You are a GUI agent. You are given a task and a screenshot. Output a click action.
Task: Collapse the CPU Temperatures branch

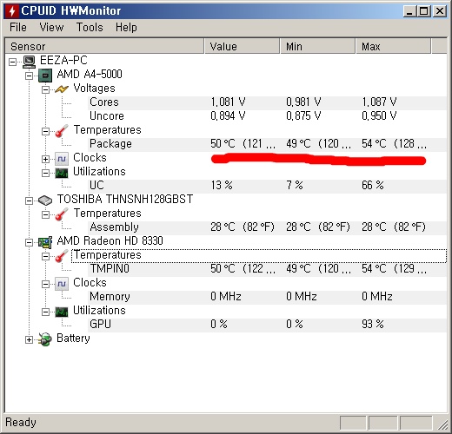(45, 131)
